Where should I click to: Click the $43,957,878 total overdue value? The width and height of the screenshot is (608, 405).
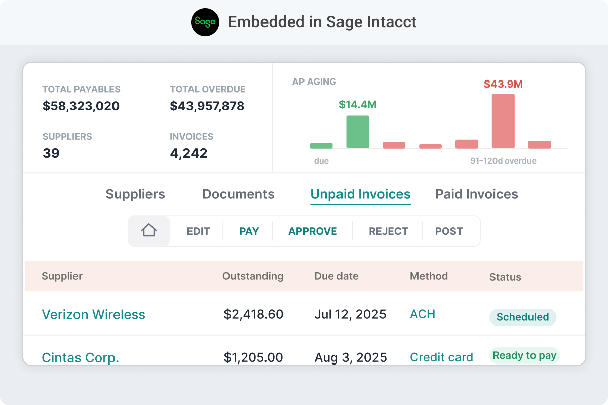pyautogui.click(x=207, y=106)
